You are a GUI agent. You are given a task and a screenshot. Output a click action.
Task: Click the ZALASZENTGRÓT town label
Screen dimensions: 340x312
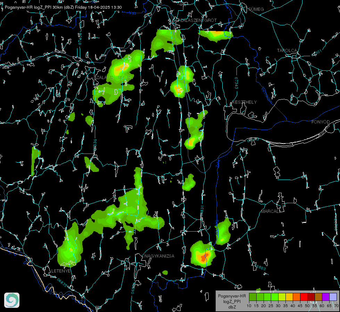click(x=199, y=20)
